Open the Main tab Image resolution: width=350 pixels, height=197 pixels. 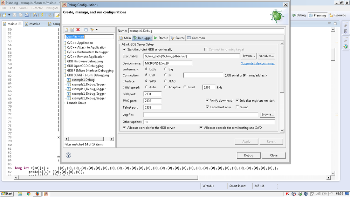[125, 38]
